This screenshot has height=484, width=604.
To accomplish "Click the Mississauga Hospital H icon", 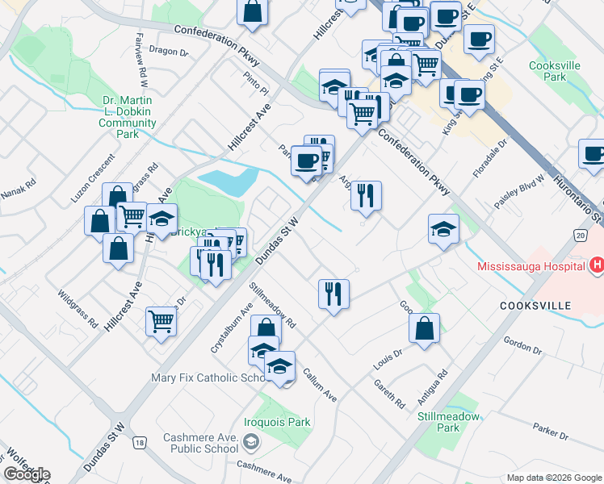I will [x=597, y=265].
